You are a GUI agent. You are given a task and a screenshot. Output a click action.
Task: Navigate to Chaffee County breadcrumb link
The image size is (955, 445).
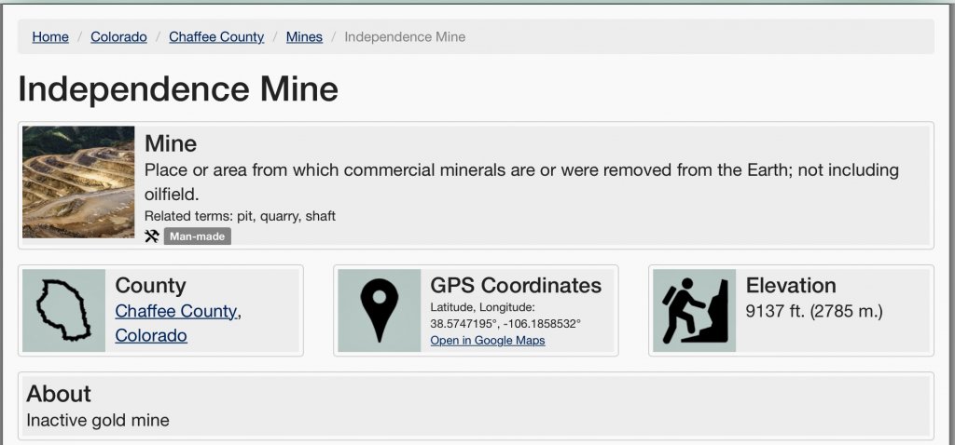pyautogui.click(x=216, y=37)
